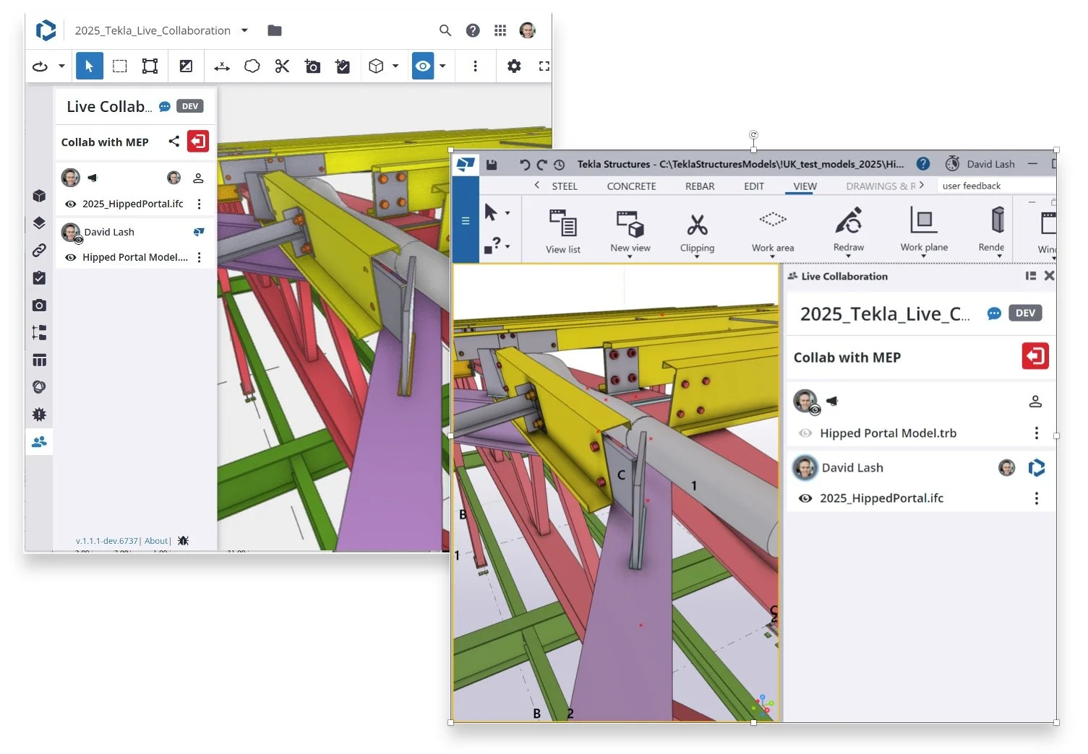Viewport: 1088px width, 754px height.
Task: Open the Live Collaboration people icon in sidebar
Action: click(x=39, y=441)
